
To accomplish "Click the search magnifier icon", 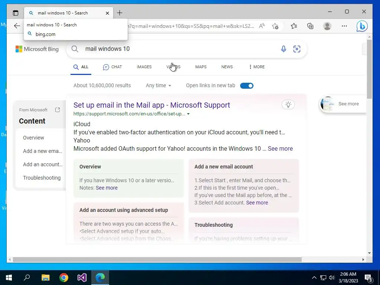I will coord(75,49).
